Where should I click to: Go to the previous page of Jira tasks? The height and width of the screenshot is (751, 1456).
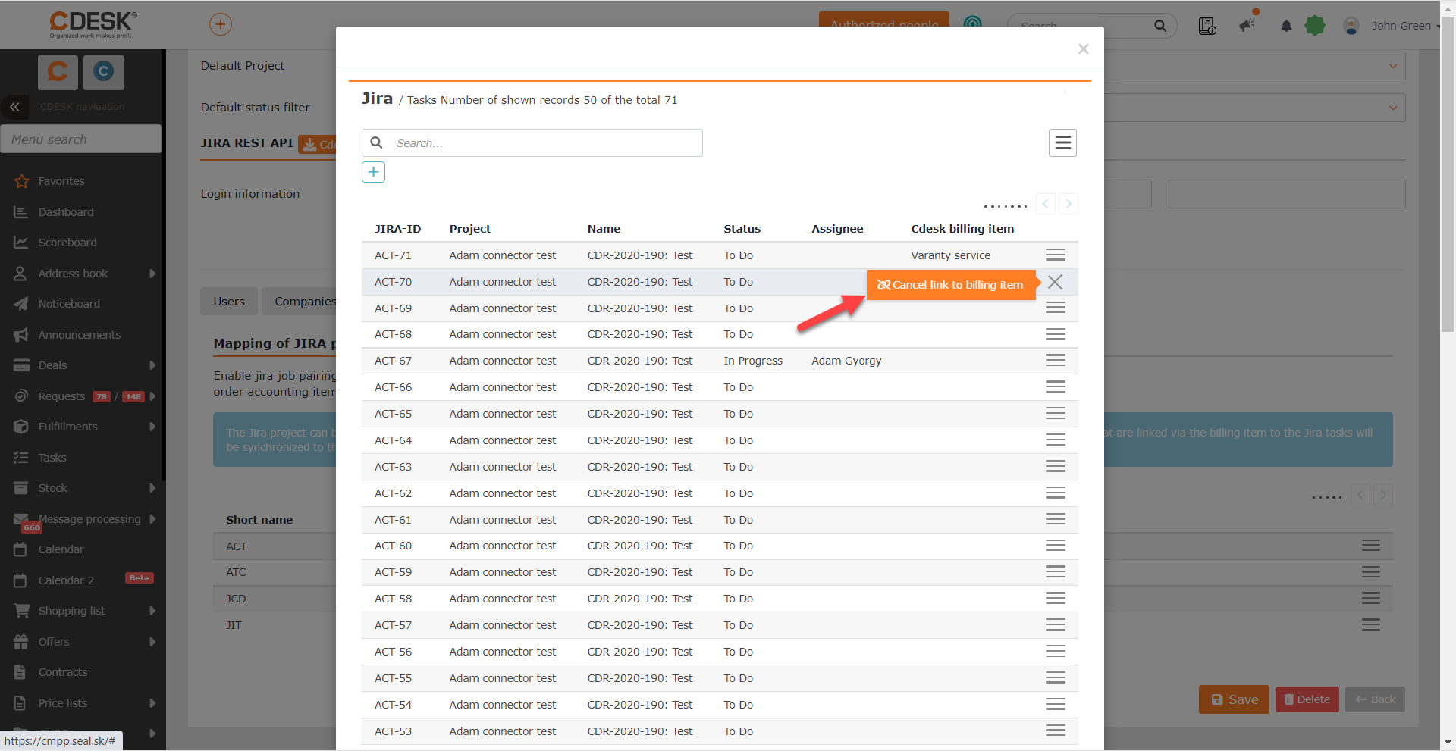point(1046,204)
